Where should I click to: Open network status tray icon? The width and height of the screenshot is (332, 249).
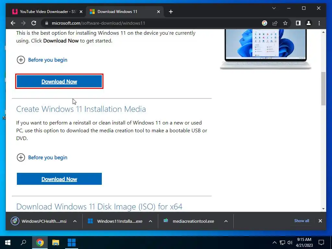point(282,243)
